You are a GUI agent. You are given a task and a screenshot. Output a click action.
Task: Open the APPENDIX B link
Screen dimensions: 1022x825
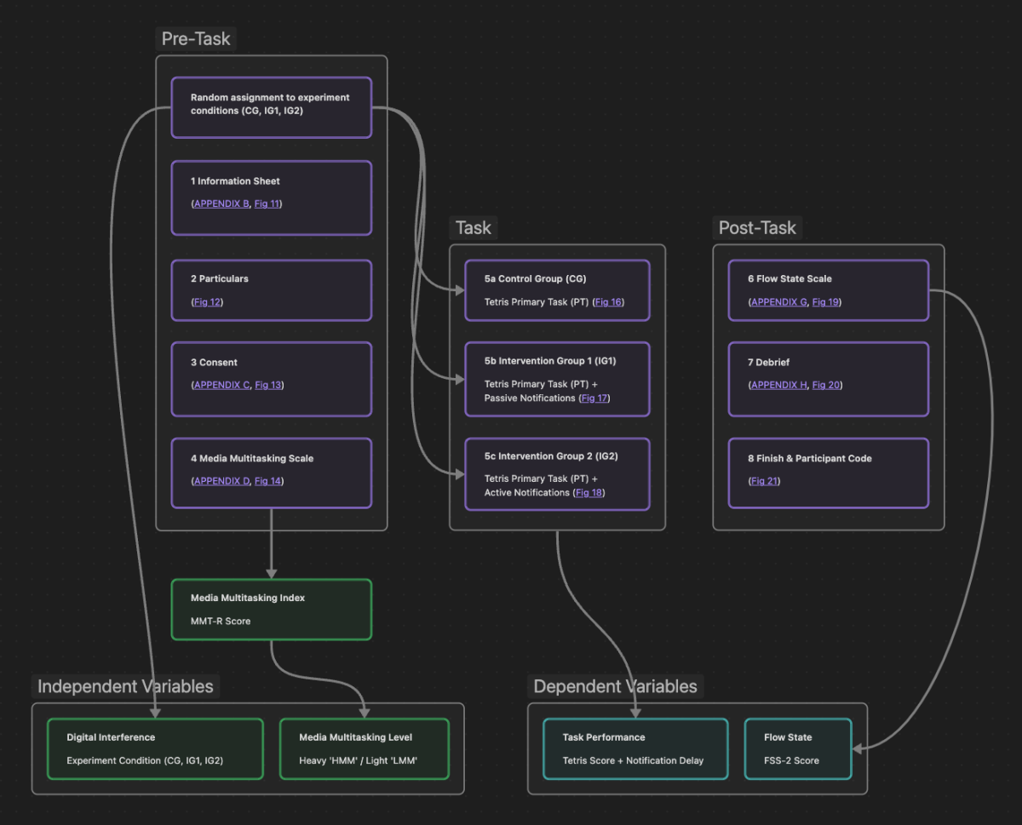click(221, 203)
